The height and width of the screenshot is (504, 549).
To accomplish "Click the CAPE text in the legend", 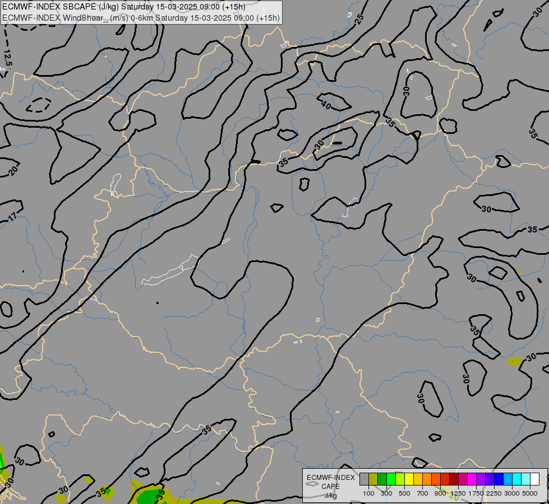I will [x=330, y=487].
